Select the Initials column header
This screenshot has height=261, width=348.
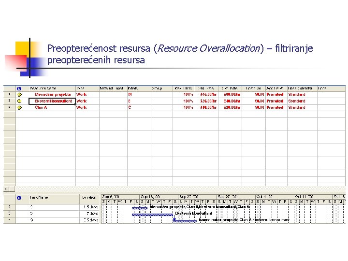click(x=139, y=88)
